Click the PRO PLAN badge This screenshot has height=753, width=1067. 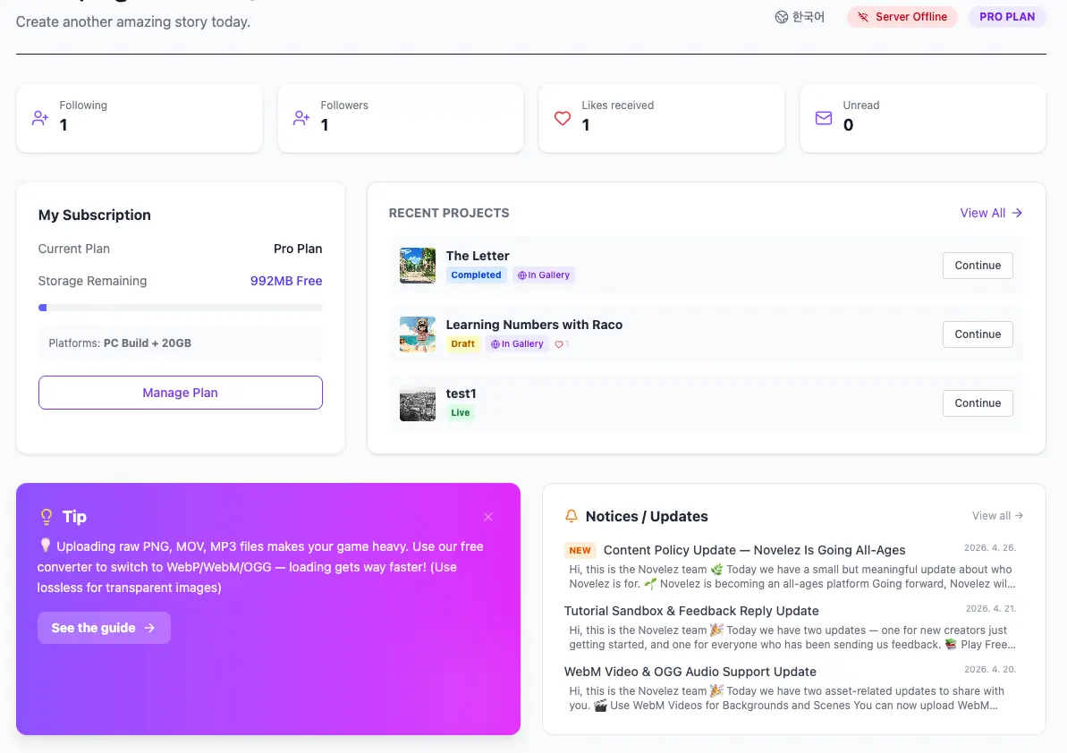tap(1007, 17)
